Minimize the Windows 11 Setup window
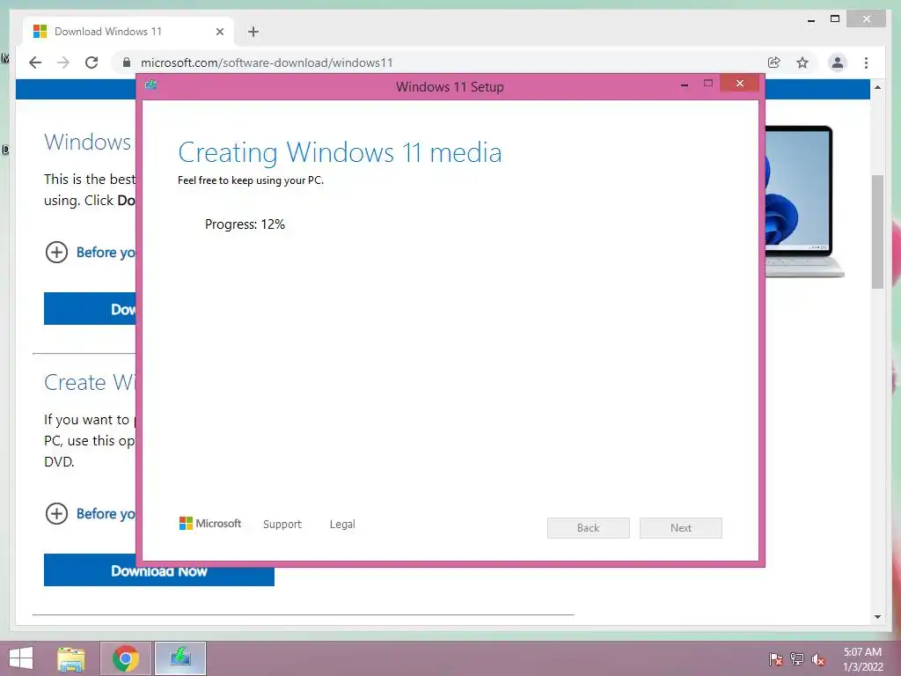 tap(685, 84)
